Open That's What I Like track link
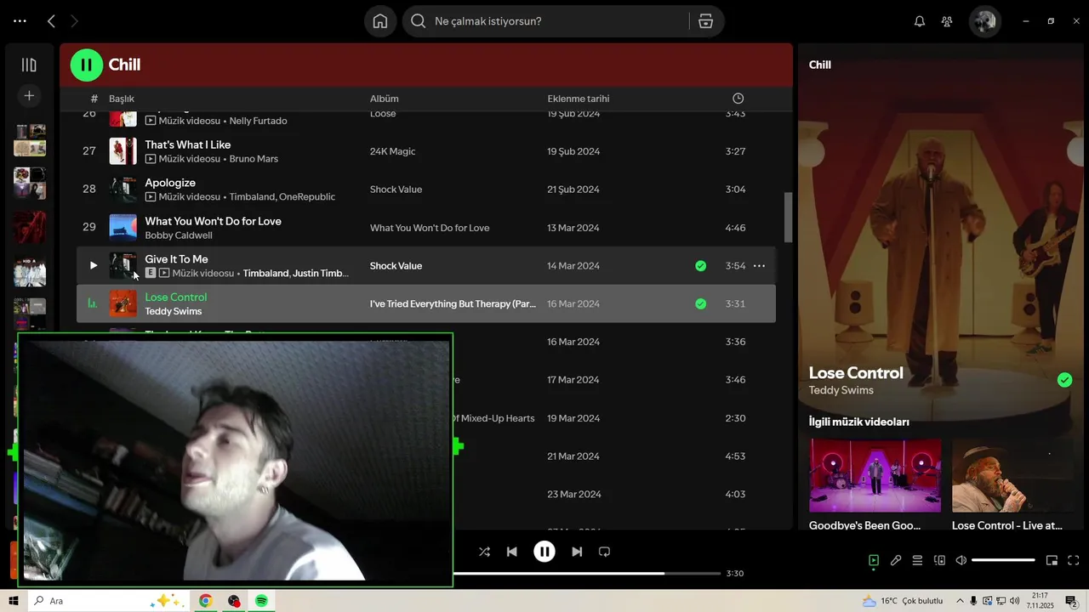Viewport: 1089px width, 612px height. pyautogui.click(x=188, y=144)
